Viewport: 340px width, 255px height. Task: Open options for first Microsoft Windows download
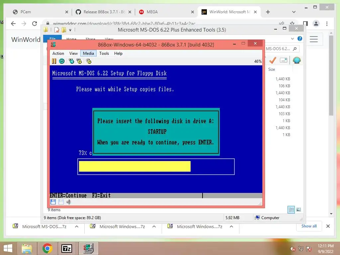click(154, 226)
